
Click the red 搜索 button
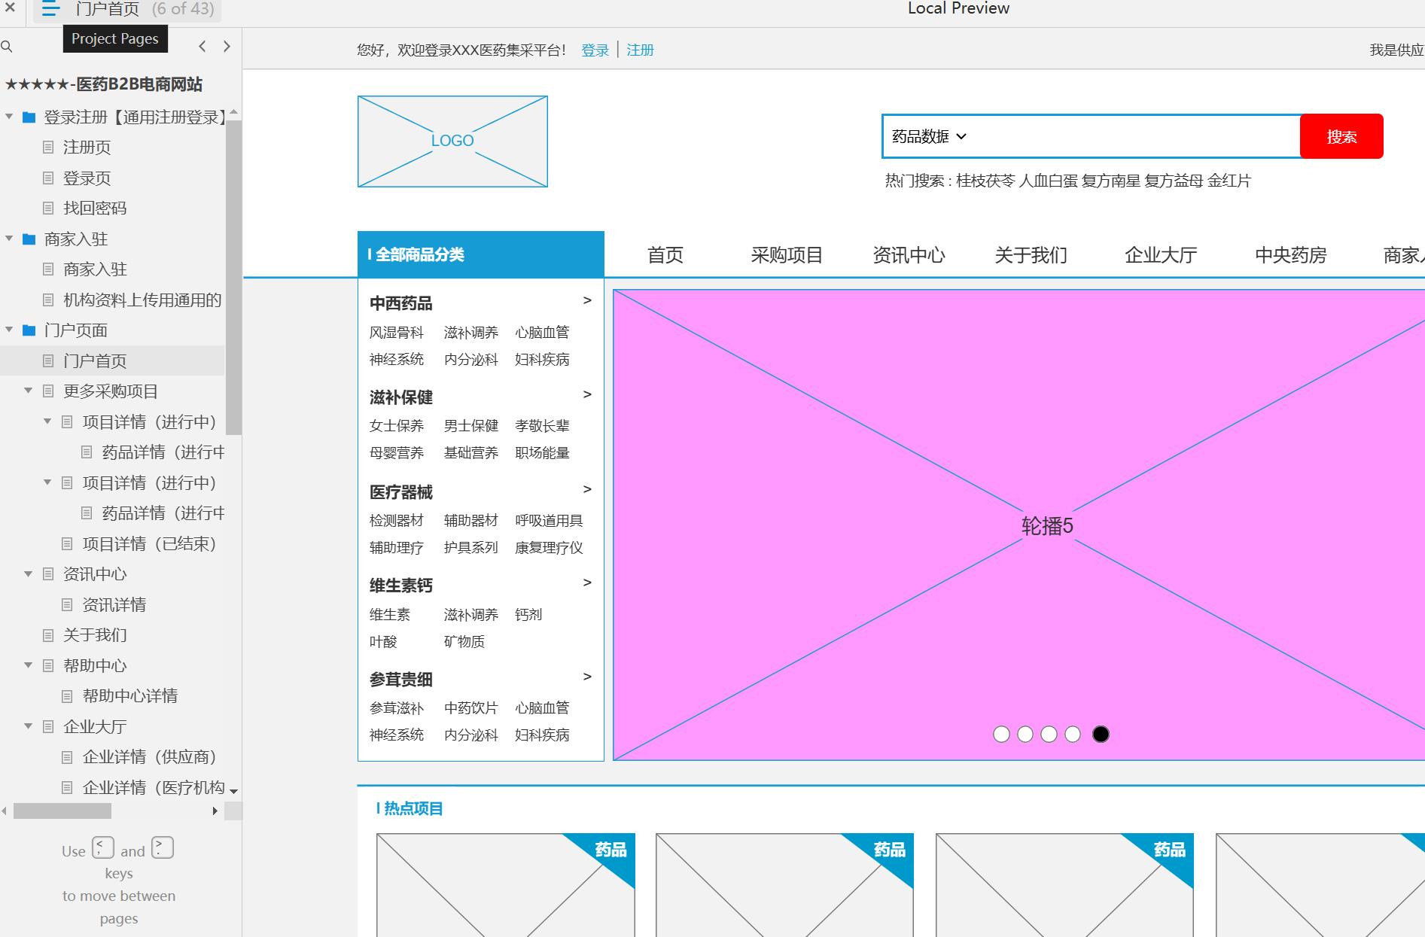pyautogui.click(x=1341, y=136)
